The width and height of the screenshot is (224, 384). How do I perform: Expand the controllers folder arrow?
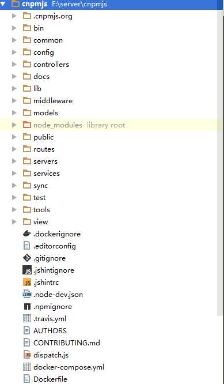(x=14, y=65)
